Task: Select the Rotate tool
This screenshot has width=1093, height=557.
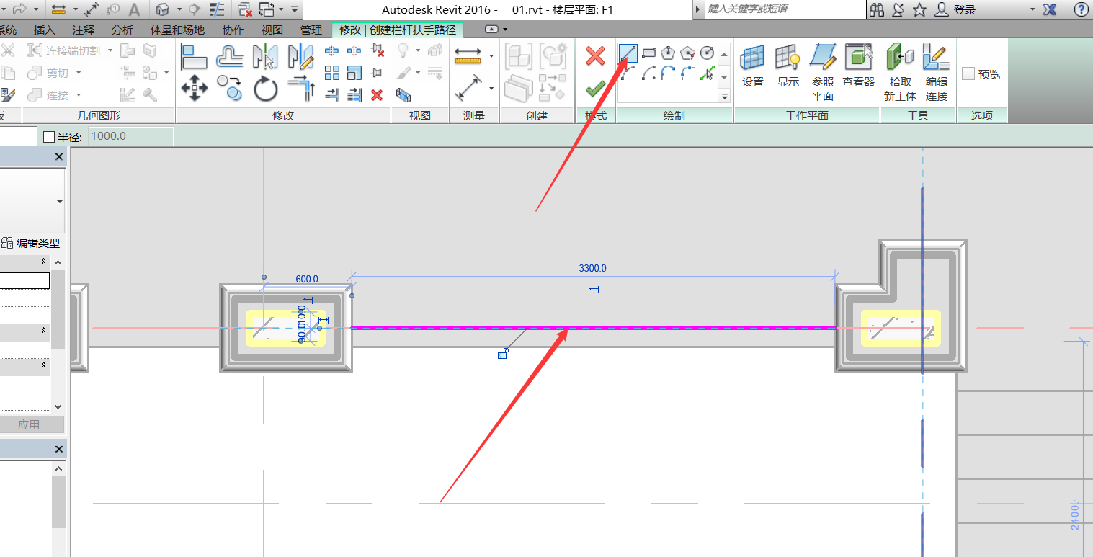Action: coord(266,89)
